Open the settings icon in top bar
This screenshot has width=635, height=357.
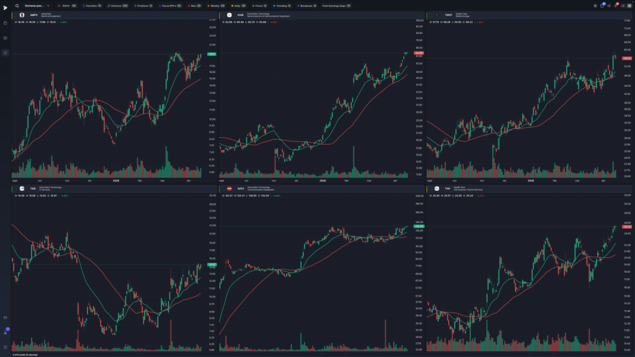(595, 6)
